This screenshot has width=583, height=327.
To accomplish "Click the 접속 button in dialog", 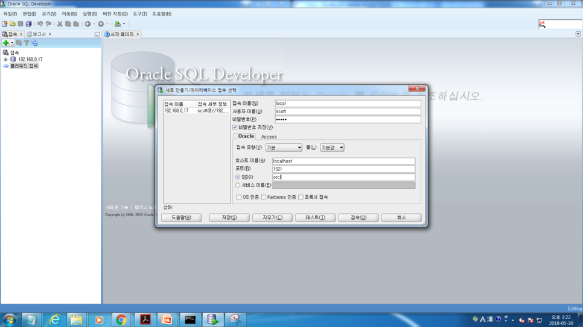I will click(x=358, y=217).
